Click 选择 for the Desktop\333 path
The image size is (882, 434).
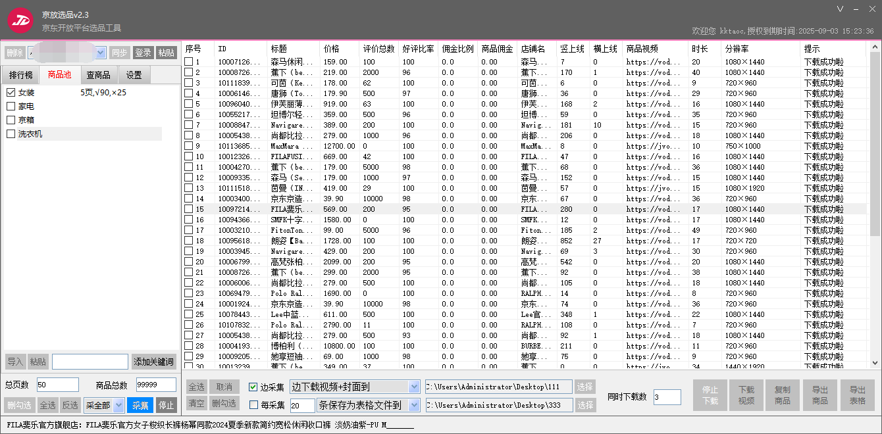tap(585, 405)
